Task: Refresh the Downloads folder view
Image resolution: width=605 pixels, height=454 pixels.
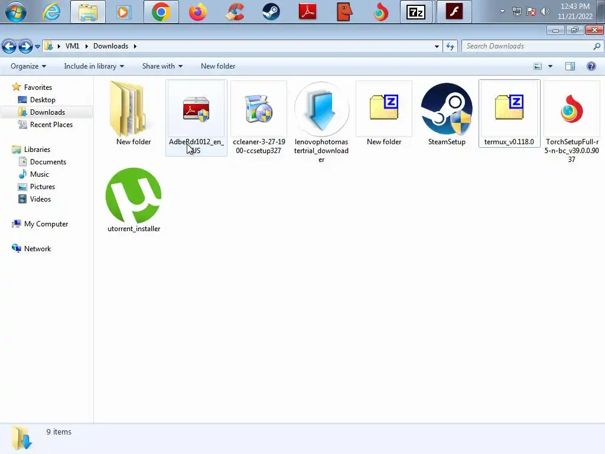Action: pyautogui.click(x=450, y=46)
